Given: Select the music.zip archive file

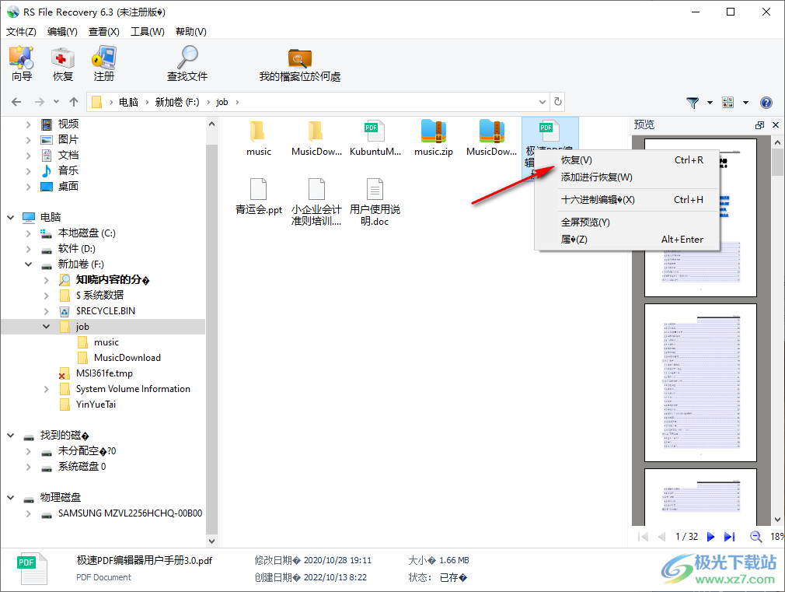Looking at the screenshot, I should pyautogui.click(x=434, y=138).
